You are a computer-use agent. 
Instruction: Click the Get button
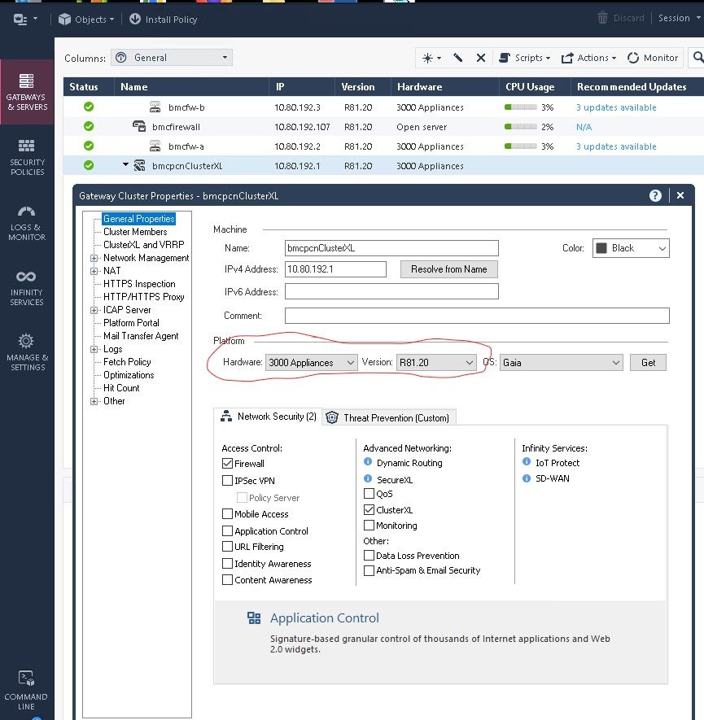coord(648,362)
